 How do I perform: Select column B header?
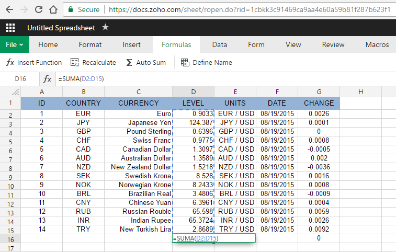(83, 91)
